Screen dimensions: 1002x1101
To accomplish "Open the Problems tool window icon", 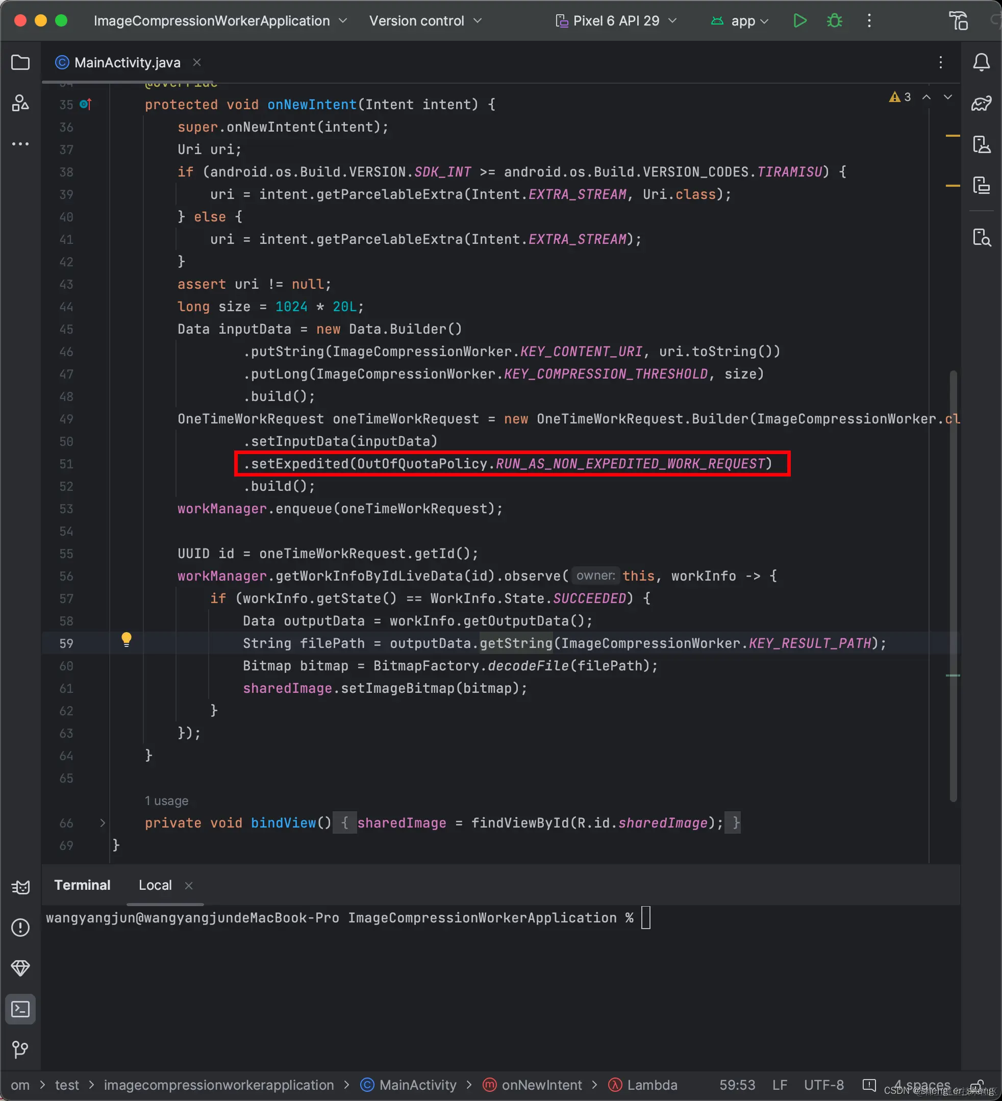I will click(x=20, y=928).
